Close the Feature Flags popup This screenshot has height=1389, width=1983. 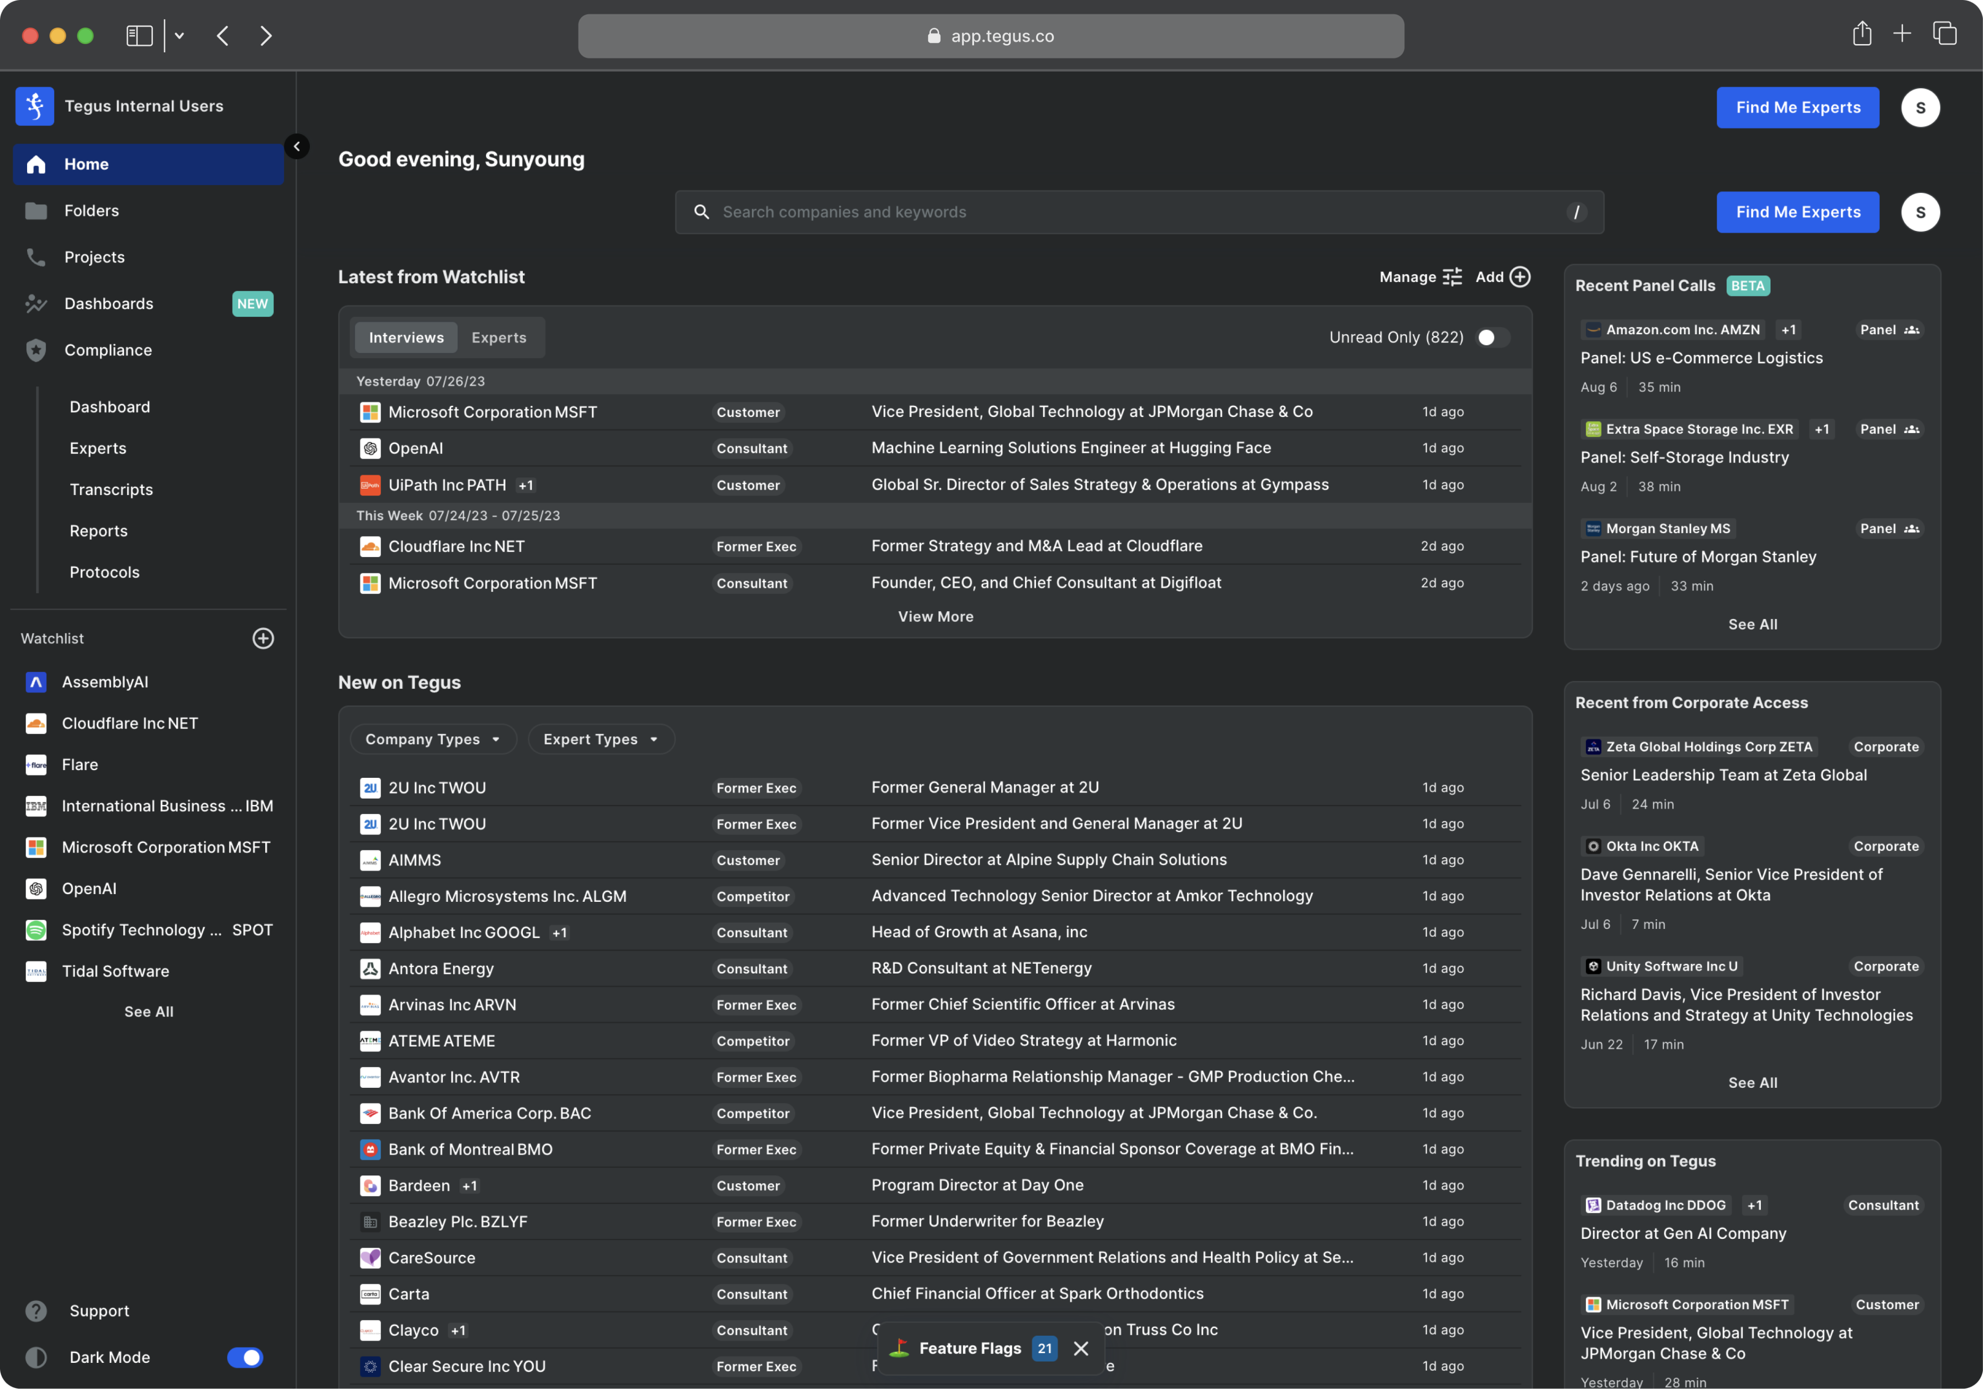(x=1081, y=1348)
